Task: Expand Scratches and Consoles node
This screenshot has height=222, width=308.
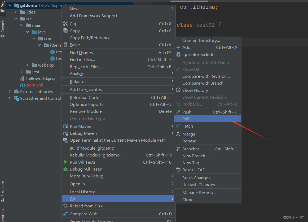Action: (10, 98)
